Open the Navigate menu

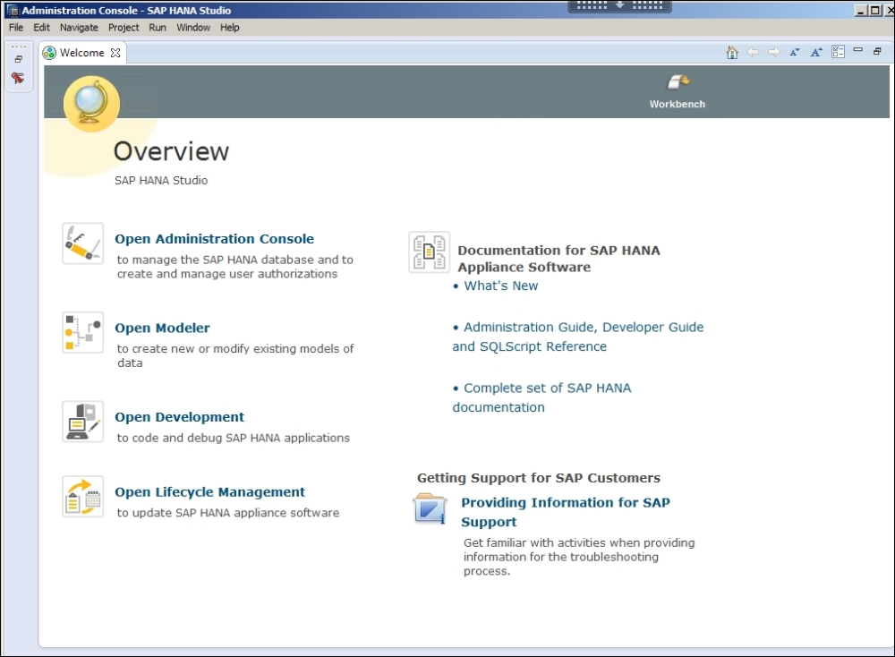(79, 28)
